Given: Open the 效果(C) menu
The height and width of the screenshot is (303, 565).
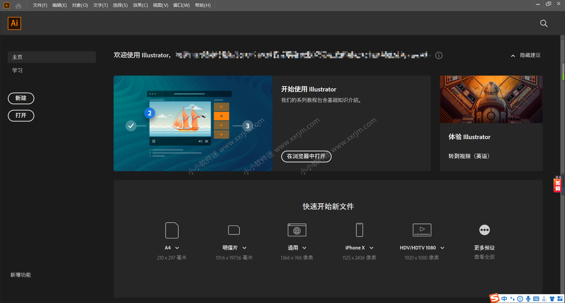Looking at the screenshot, I should click(x=140, y=5).
